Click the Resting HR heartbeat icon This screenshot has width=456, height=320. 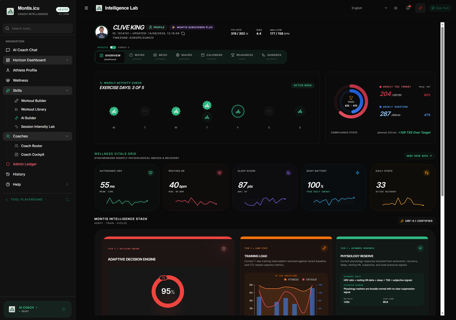(x=219, y=173)
